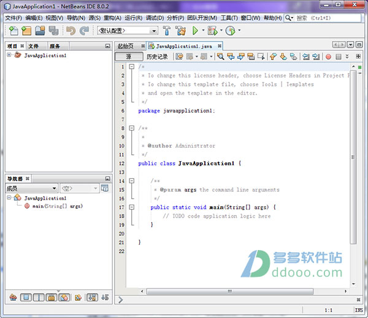Click the Open Project toolbar icon

coord(40,31)
